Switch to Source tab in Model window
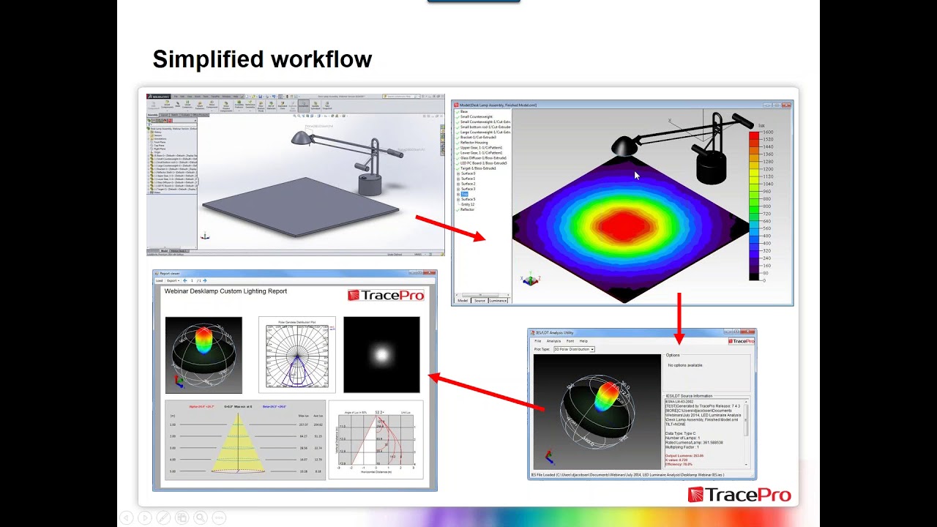 (479, 301)
